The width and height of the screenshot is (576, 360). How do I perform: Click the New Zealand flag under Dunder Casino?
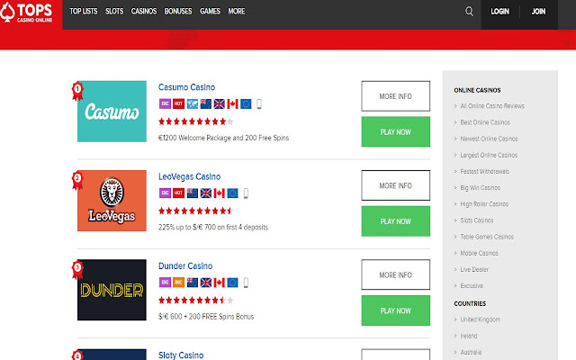(x=192, y=283)
